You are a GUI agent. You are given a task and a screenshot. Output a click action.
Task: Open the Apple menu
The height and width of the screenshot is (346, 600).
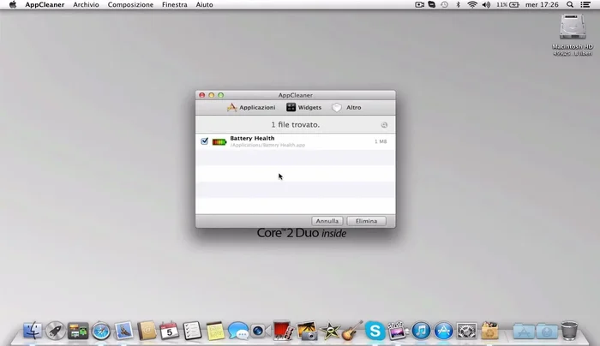13,4
